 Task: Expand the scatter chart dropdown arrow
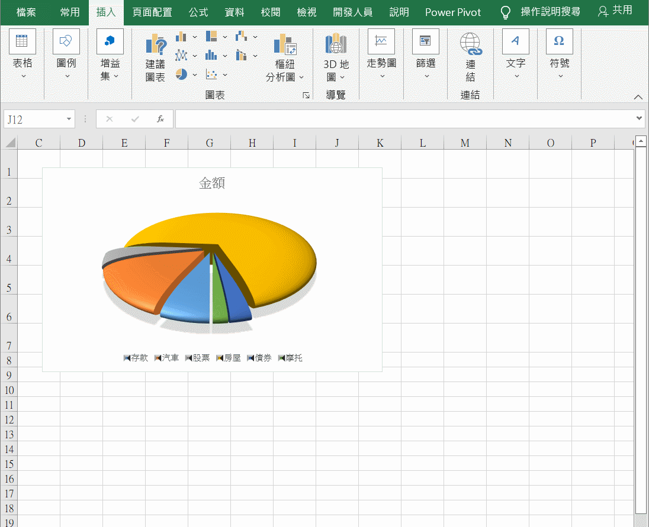point(225,75)
